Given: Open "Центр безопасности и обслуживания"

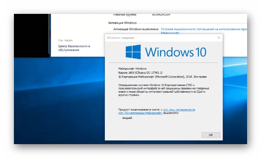Looking at the screenshot, I should pyautogui.click(x=74, y=48).
